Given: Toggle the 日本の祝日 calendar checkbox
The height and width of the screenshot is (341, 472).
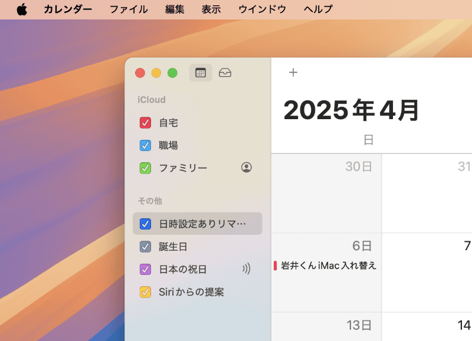Looking at the screenshot, I should [x=145, y=270].
